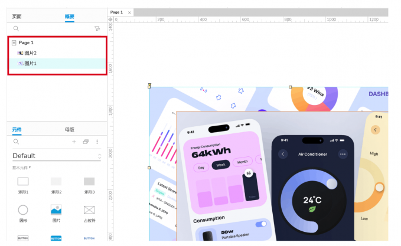Open the outline filter icon
This screenshot has width=401, height=246.
pos(97,28)
